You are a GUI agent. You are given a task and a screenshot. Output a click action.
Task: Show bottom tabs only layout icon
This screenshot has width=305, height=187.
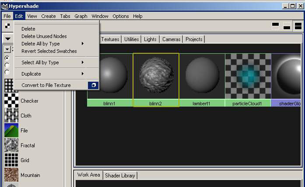[287, 26]
